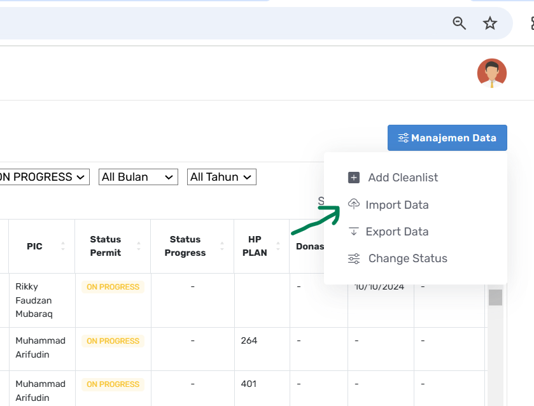The height and width of the screenshot is (406, 534).
Task: Sort by Status Progress column arrows
Action: (x=221, y=246)
